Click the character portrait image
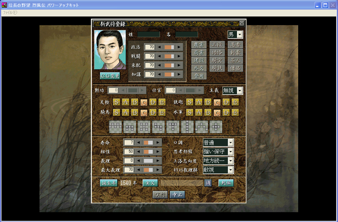 tap(110, 50)
